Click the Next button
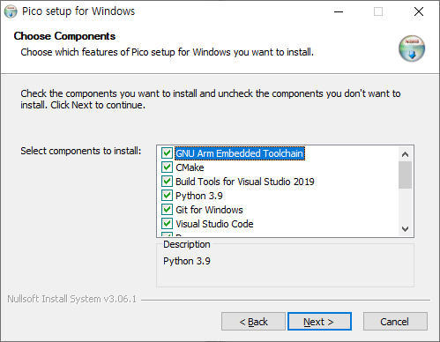 point(319,322)
